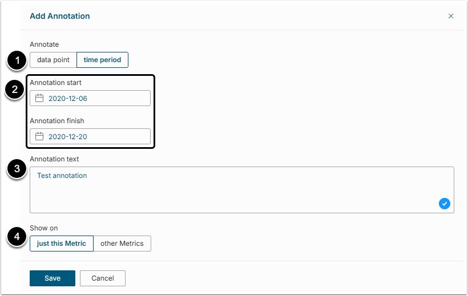Image resolution: width=468 pixels, height=296 pixels.
Task: Click the number 4 callout marker
Action: click(17, 237)
